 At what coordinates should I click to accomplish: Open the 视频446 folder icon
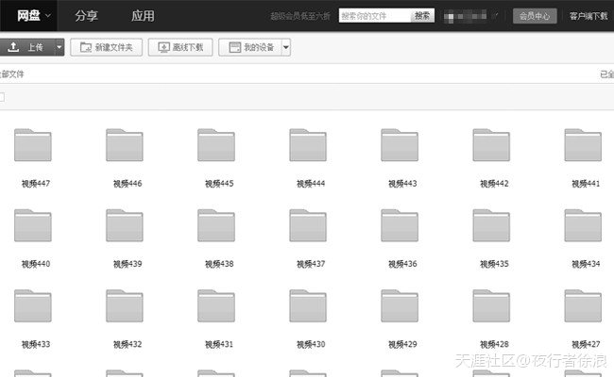(125, 145)
